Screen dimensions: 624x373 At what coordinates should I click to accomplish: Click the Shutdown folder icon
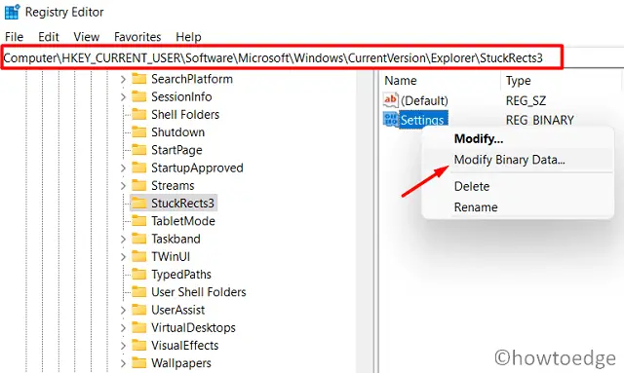(x=138, y=132)
